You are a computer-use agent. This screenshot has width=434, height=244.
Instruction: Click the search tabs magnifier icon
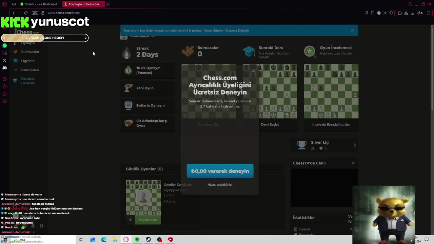tap(410, 4)
